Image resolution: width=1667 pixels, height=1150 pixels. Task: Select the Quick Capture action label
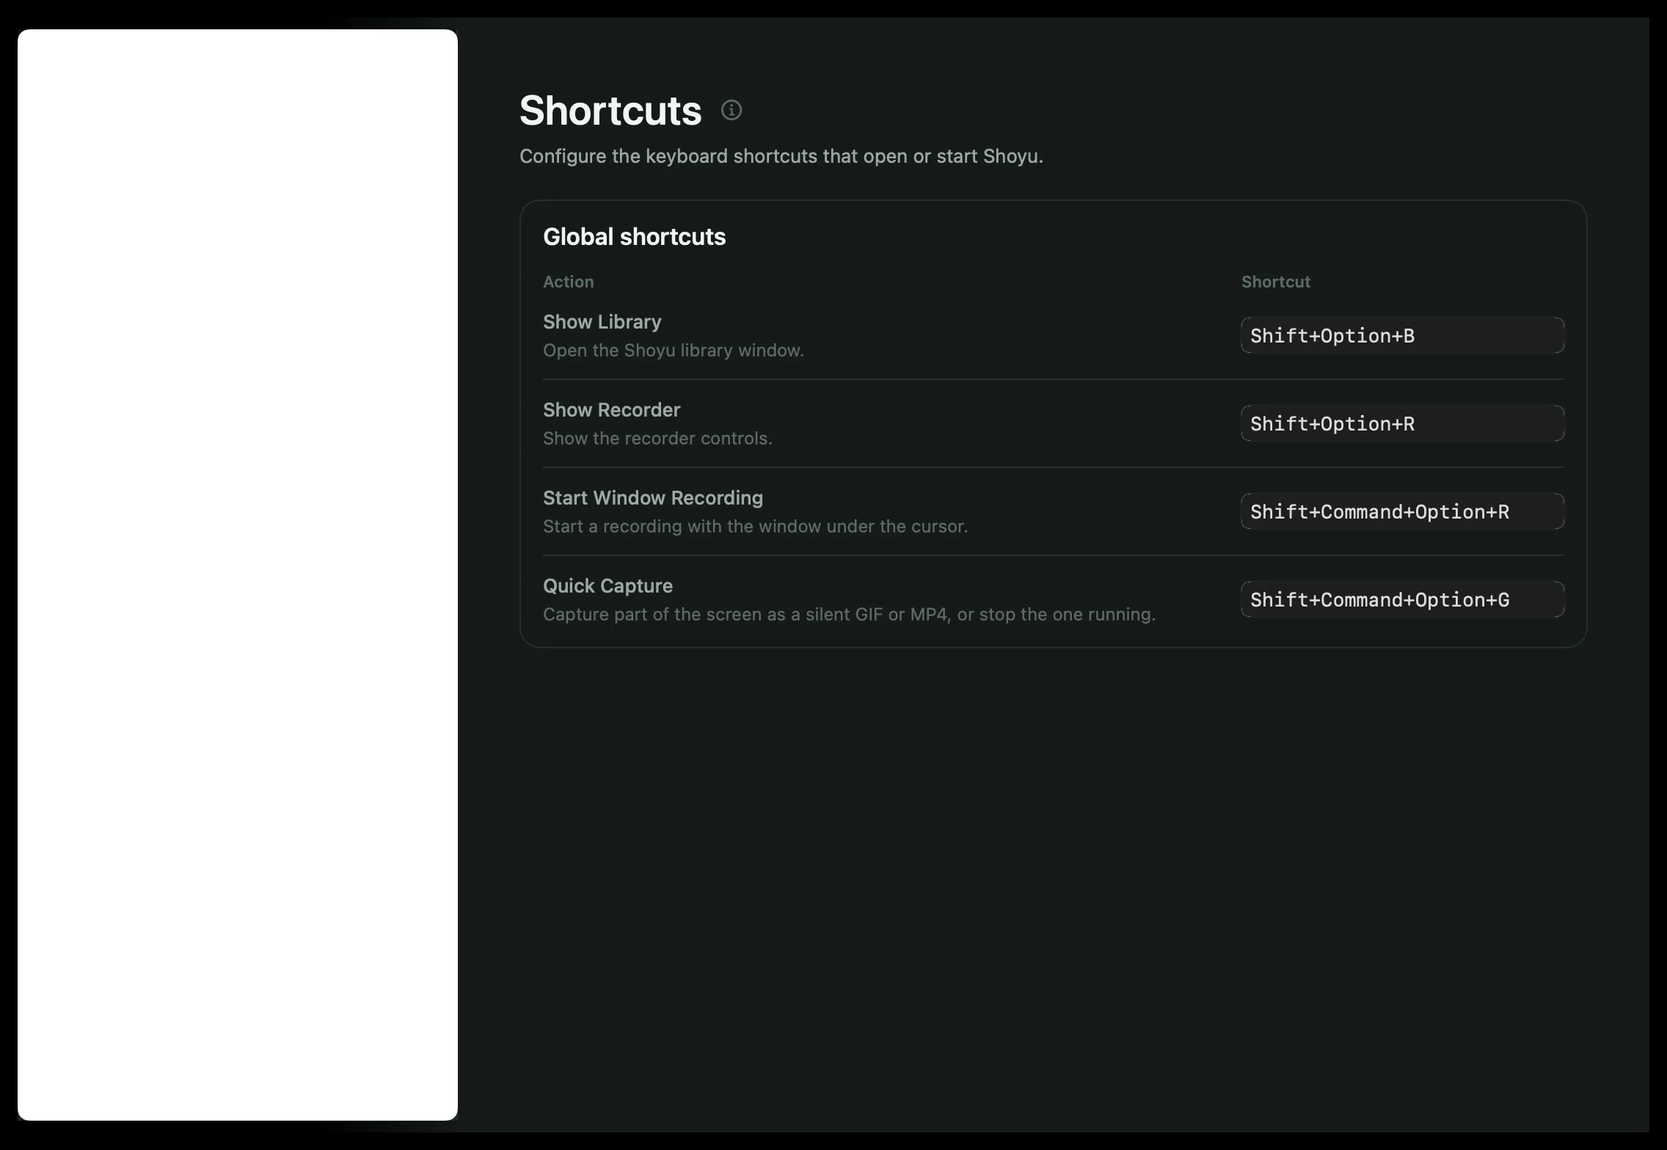coord(608,586)
